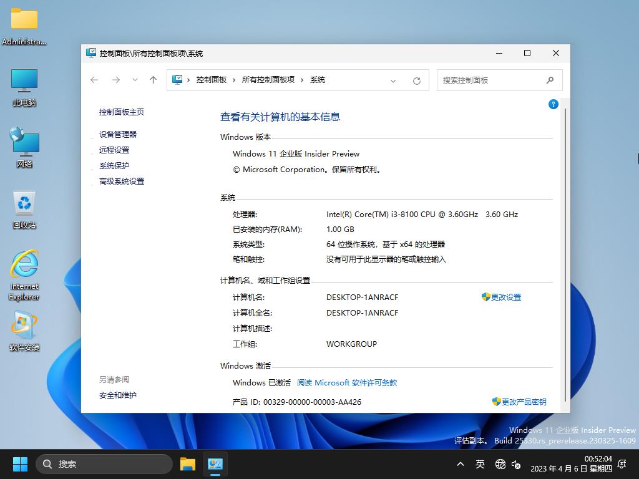Viewport: 639px width, 479px height.
Task: Click the 搜索控制面板 search field
Action: click(490, 80)
